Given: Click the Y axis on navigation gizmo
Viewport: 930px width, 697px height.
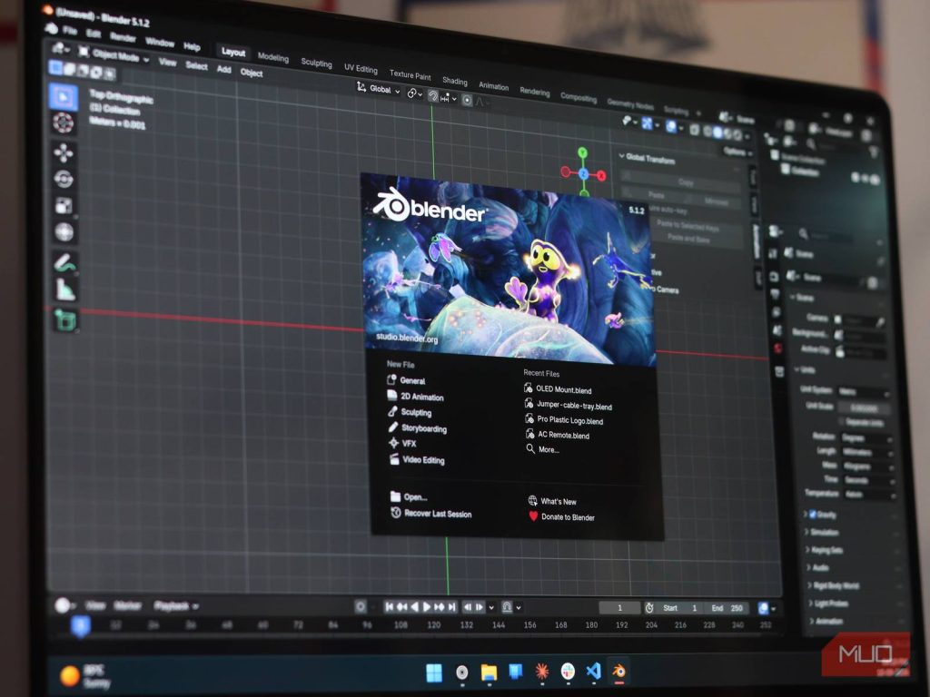Looking at the screenshot, I should (x=582, y=152).
